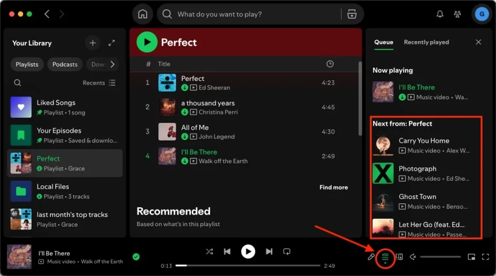496x276 pixels.
Task: Toggle the Queue panel
Action: pyautogui.click(x=385, y=257)
